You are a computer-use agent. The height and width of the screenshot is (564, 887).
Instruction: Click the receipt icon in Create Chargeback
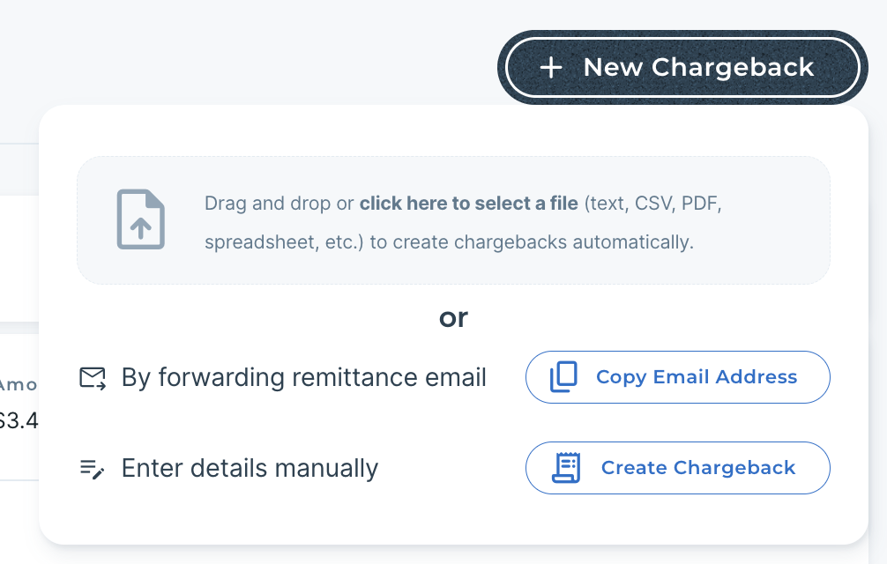point(567,467)
